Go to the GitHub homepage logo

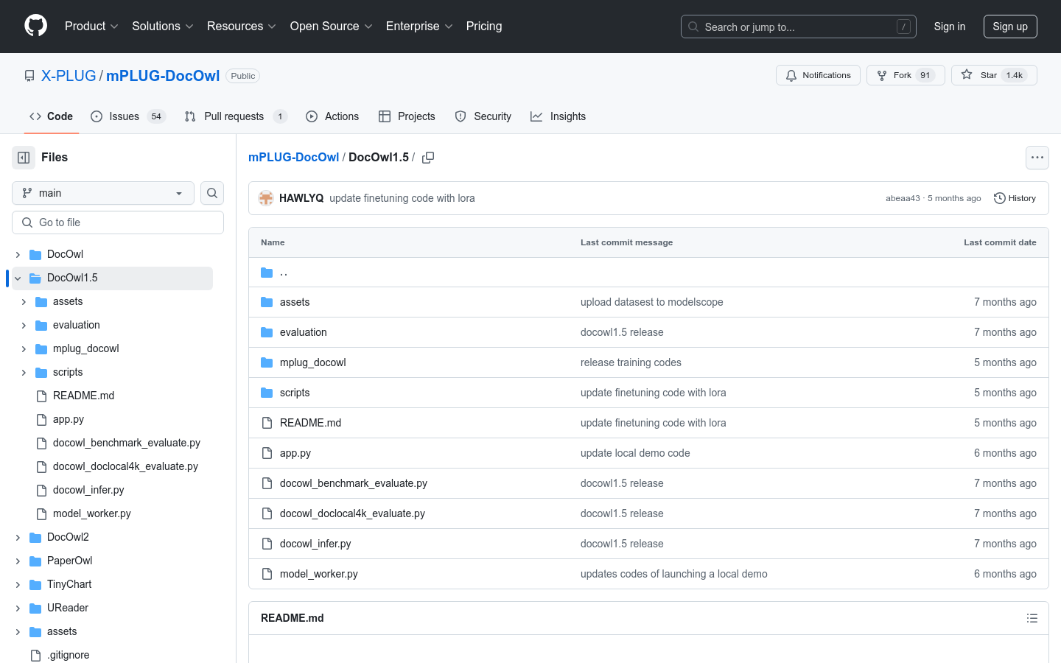pos(36,26)
